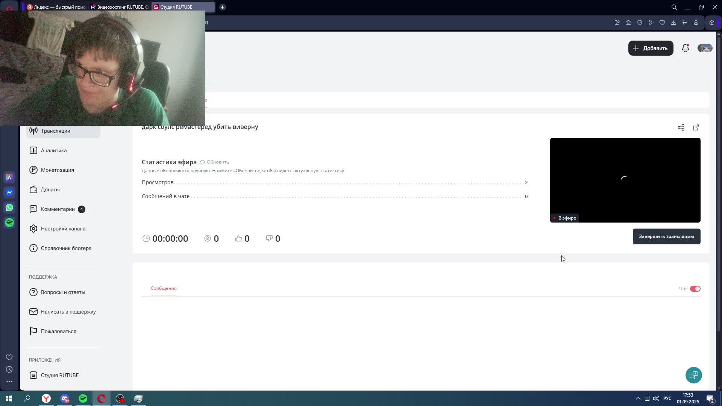
Task: Click the Завершить трансляцию button
Action: tap(666, 236)
